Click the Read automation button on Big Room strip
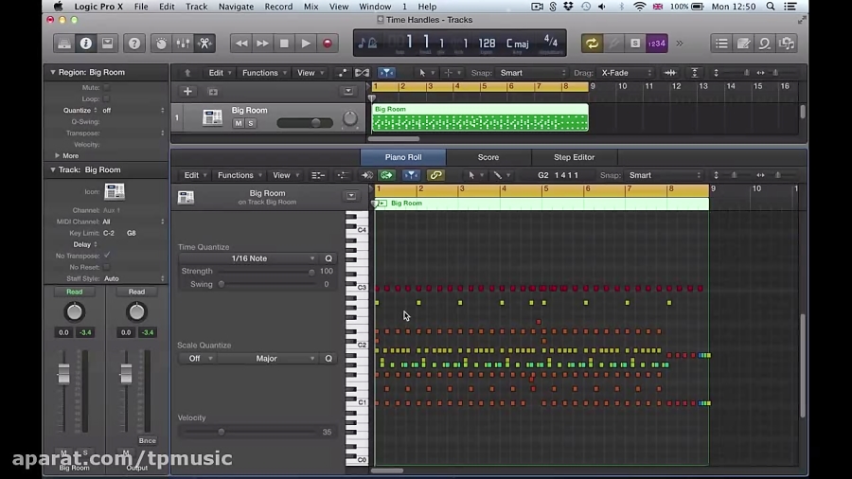 point(75,293)
